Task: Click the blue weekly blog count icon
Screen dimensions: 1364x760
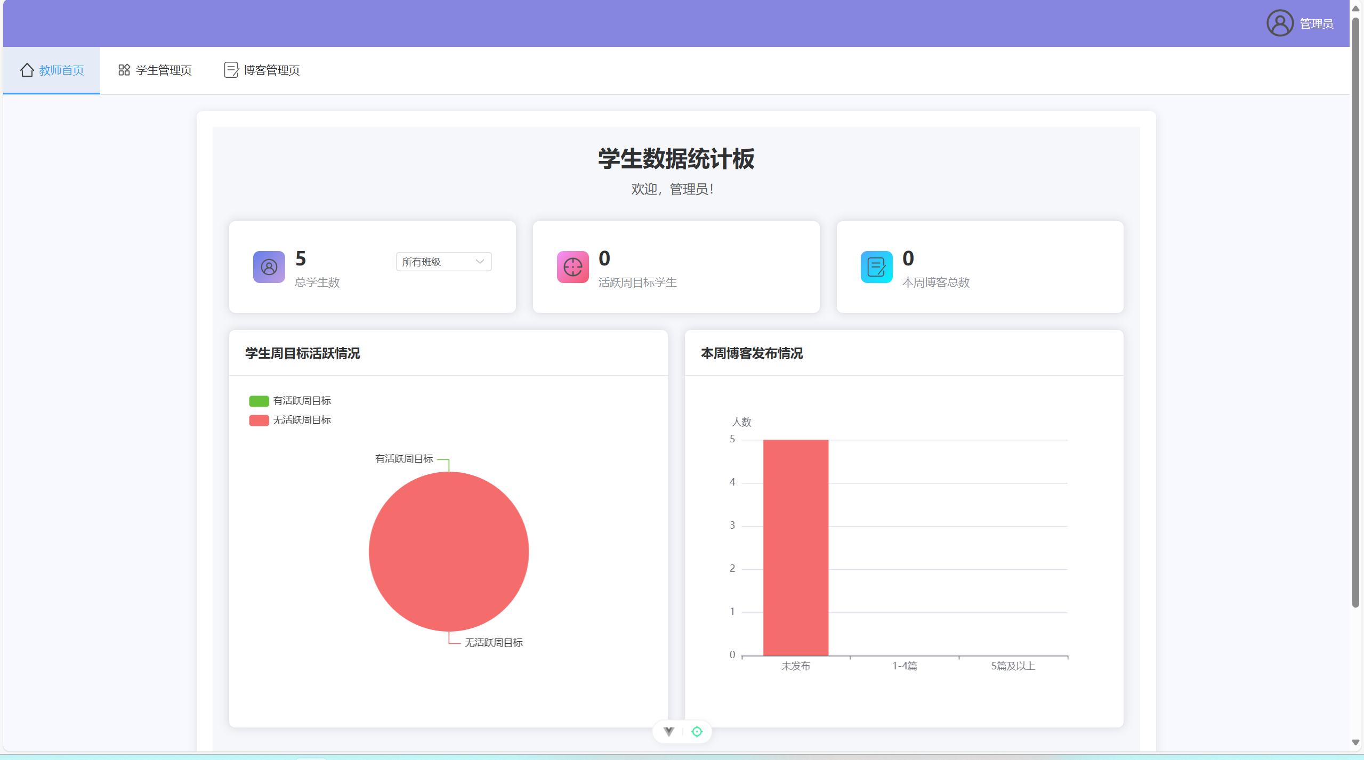Action: pyautogui.click(x=876, y=266)
